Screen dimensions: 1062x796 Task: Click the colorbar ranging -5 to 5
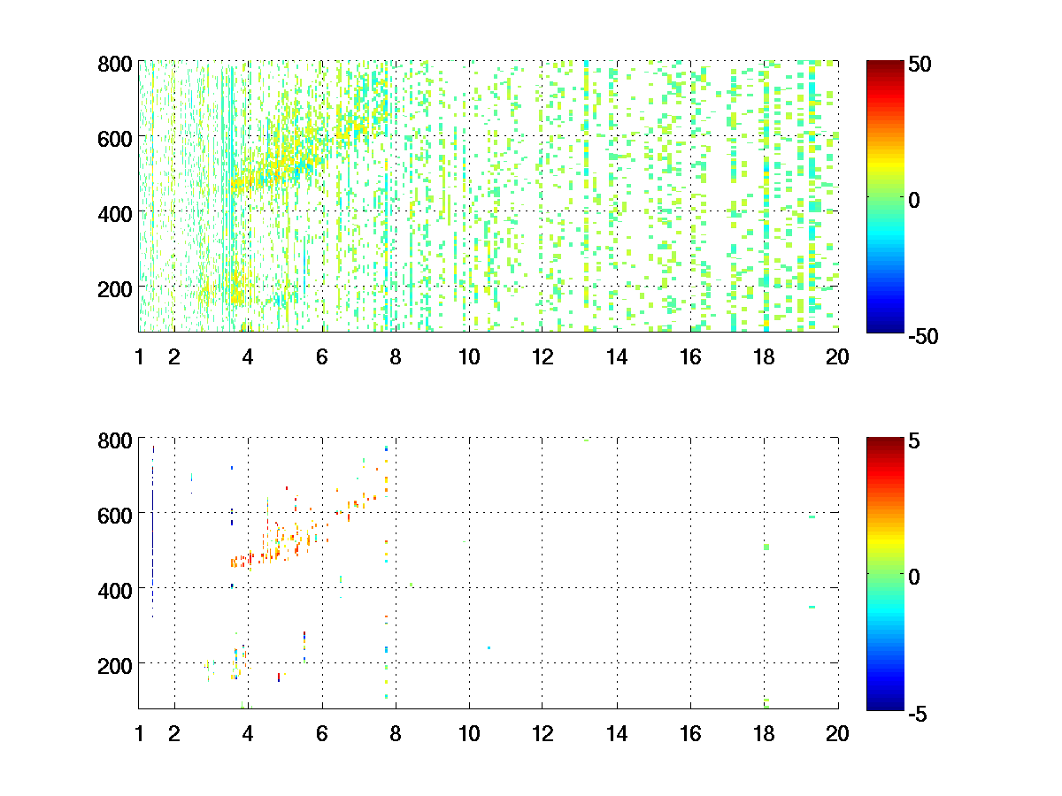(x=886, y=573)
